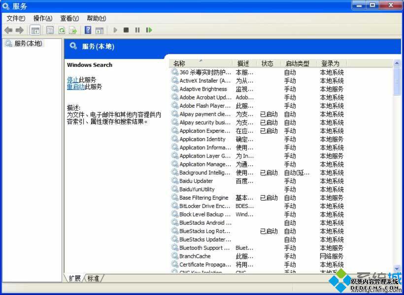
Task: Sort by the 描述 column header
Action: pos(245,63)
